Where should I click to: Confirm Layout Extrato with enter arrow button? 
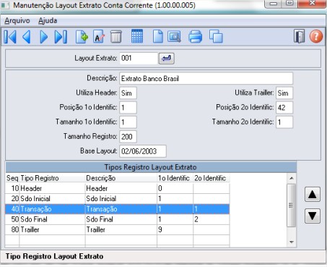coord(166,59)
